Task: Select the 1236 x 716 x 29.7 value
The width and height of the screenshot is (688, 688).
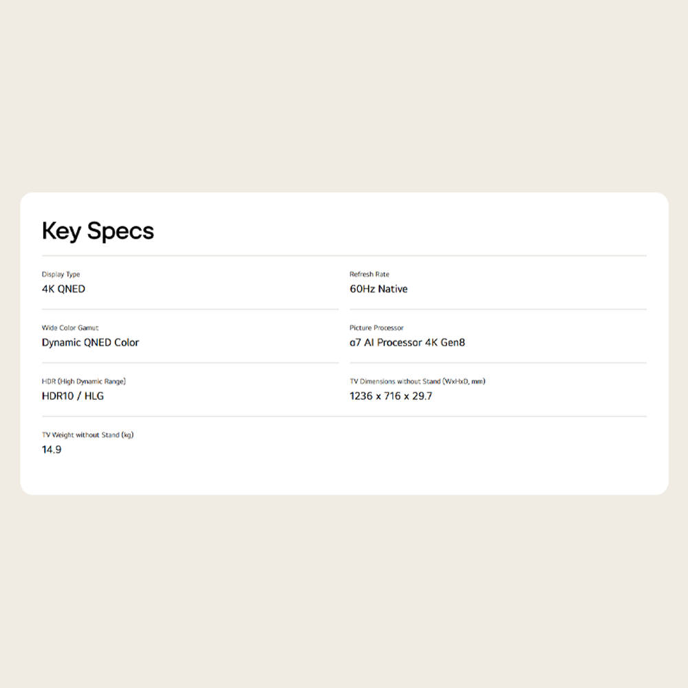Action: click(391, 396)
